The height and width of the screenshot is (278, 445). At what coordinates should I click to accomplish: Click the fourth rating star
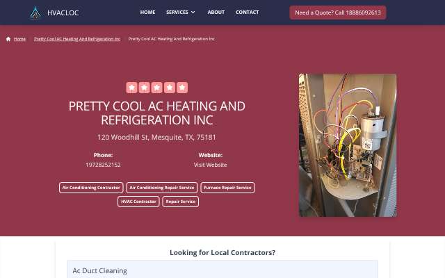[170, 88]
